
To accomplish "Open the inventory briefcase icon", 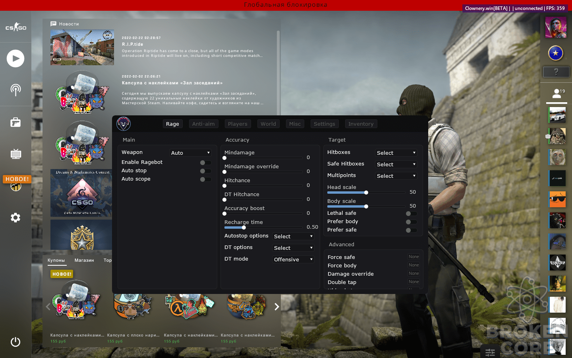I will click(15, 122).
